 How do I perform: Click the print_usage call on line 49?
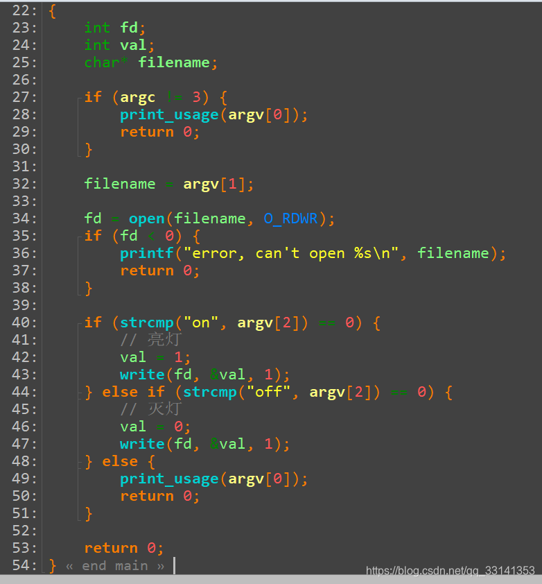pyautogui.click(x=214, y=479)
